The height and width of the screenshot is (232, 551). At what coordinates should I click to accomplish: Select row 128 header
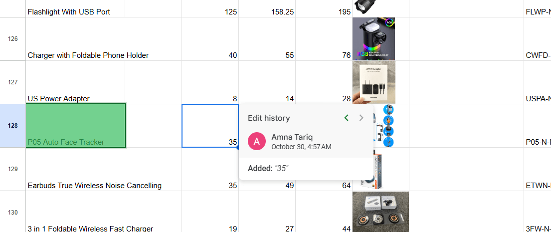[12, 126]
